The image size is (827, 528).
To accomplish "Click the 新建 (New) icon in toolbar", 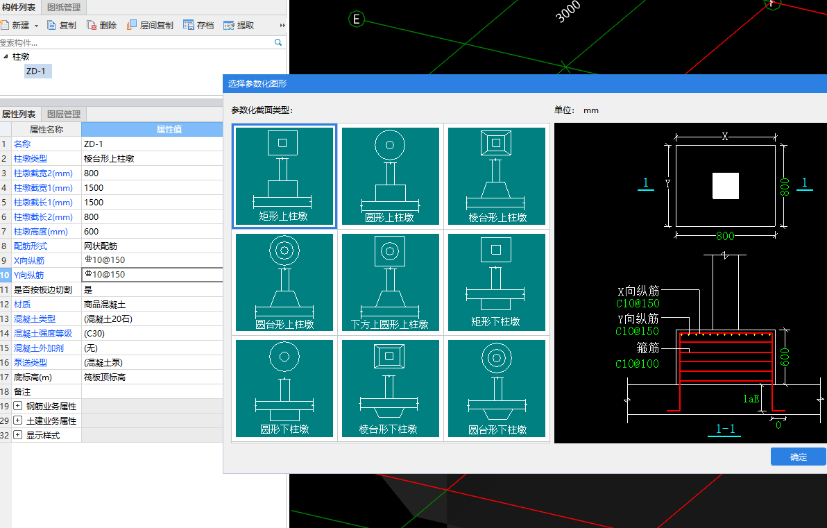I will click(x=5, y=25).
